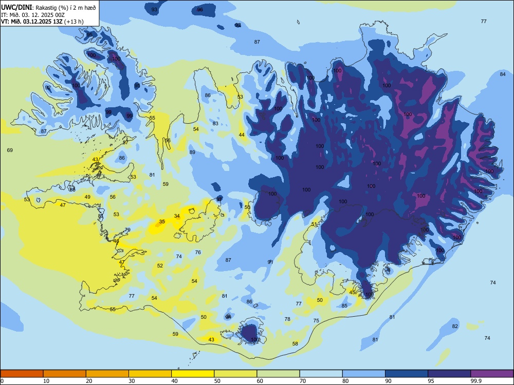Click the '10' tick label on legend scale
514x385 pixels.
coord(46,381)
